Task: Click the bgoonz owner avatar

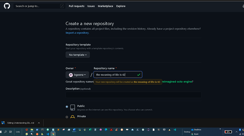Action: pyautogui.click(x=71, y=75)
